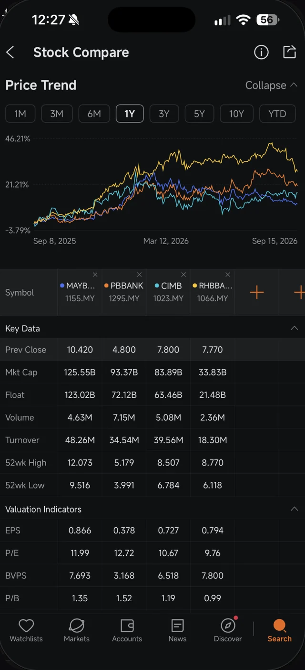Collapse Valuation Indicators chevron

295,509
